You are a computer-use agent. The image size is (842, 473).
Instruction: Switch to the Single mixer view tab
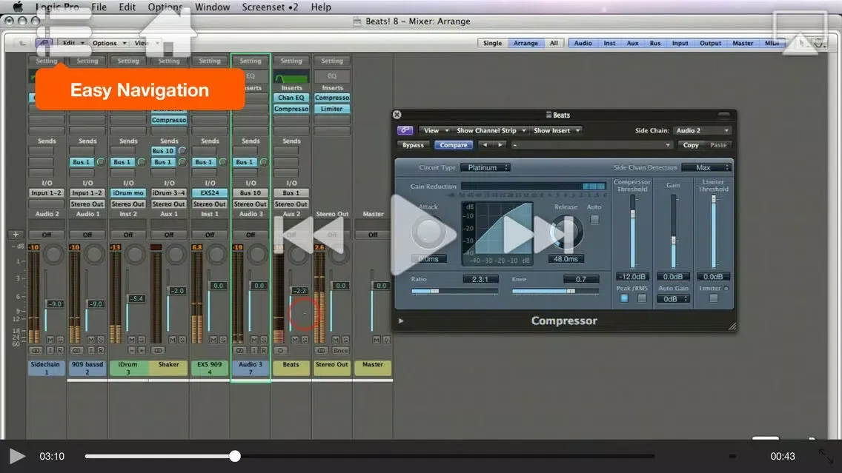click(x=492, y=43)
